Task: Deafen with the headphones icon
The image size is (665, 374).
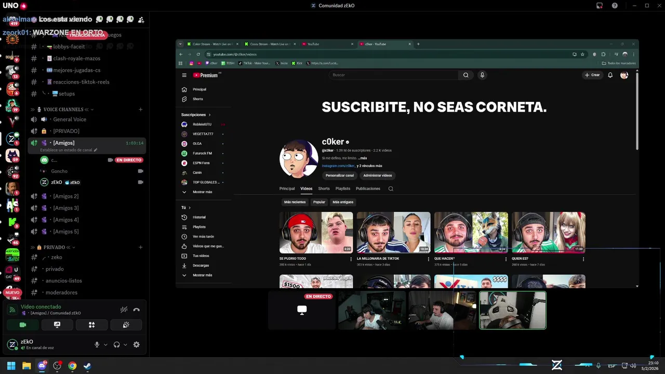Action: pos(116,344)
